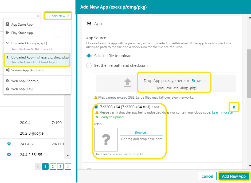Click the App section box icon

coord(89,24)
